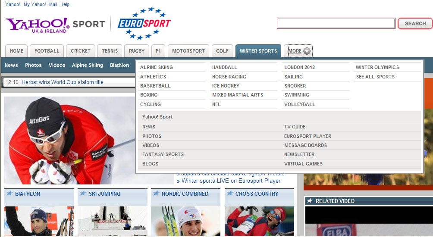Switch to the Motorsport tab

[x=188, y=51]
